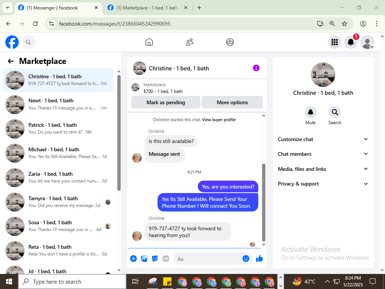Reload the page in browser toolbar
Screen dimensions: 385x289
click(35, 24)
